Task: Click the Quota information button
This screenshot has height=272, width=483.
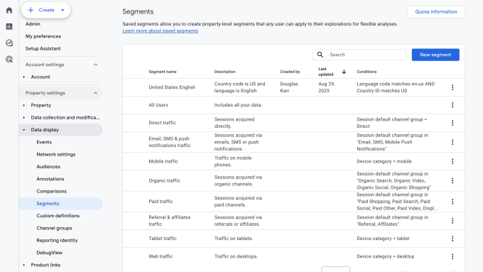Action: tap(436, 11)
